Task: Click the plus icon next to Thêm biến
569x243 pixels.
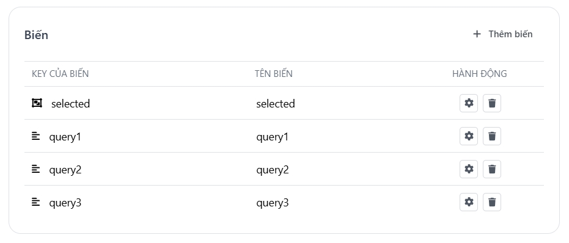Action: (477, 34)
